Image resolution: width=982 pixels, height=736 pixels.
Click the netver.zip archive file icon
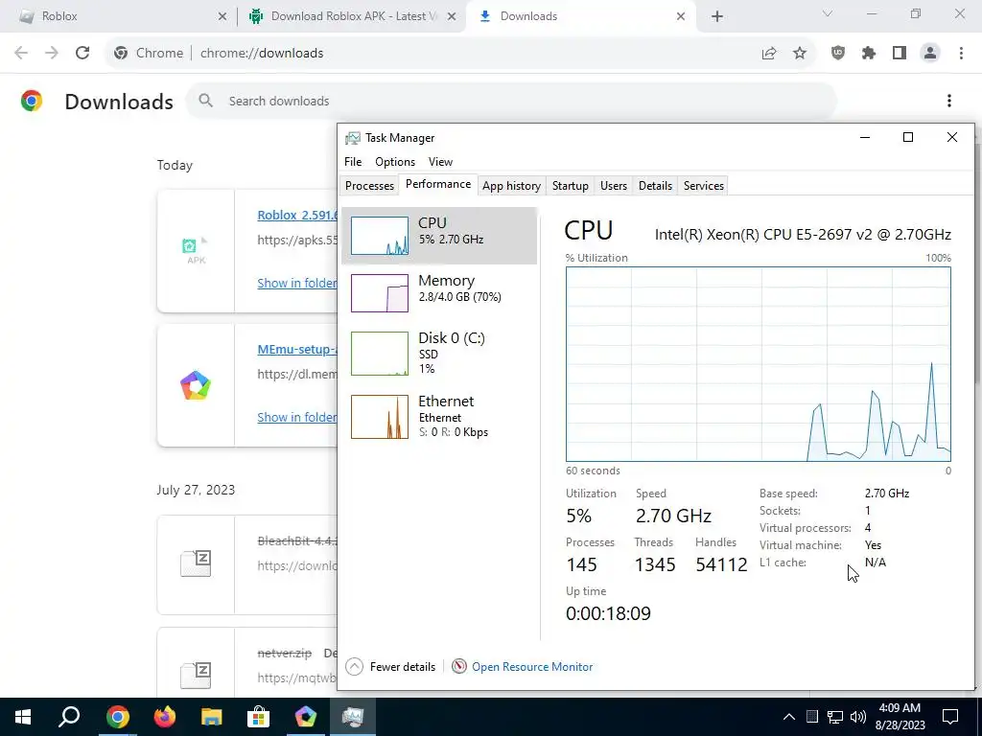[x=196, y=675]
